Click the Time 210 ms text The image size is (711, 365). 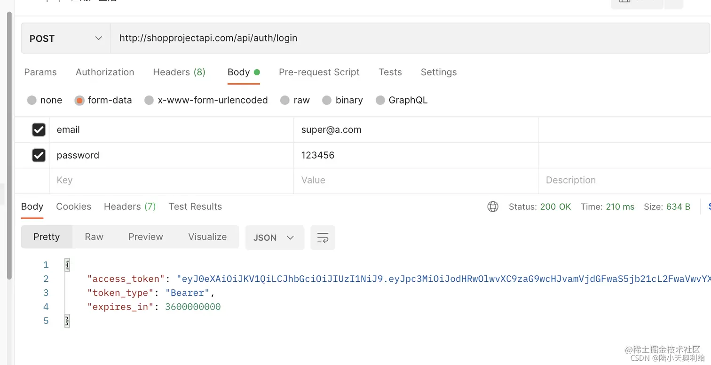(608, 206)
